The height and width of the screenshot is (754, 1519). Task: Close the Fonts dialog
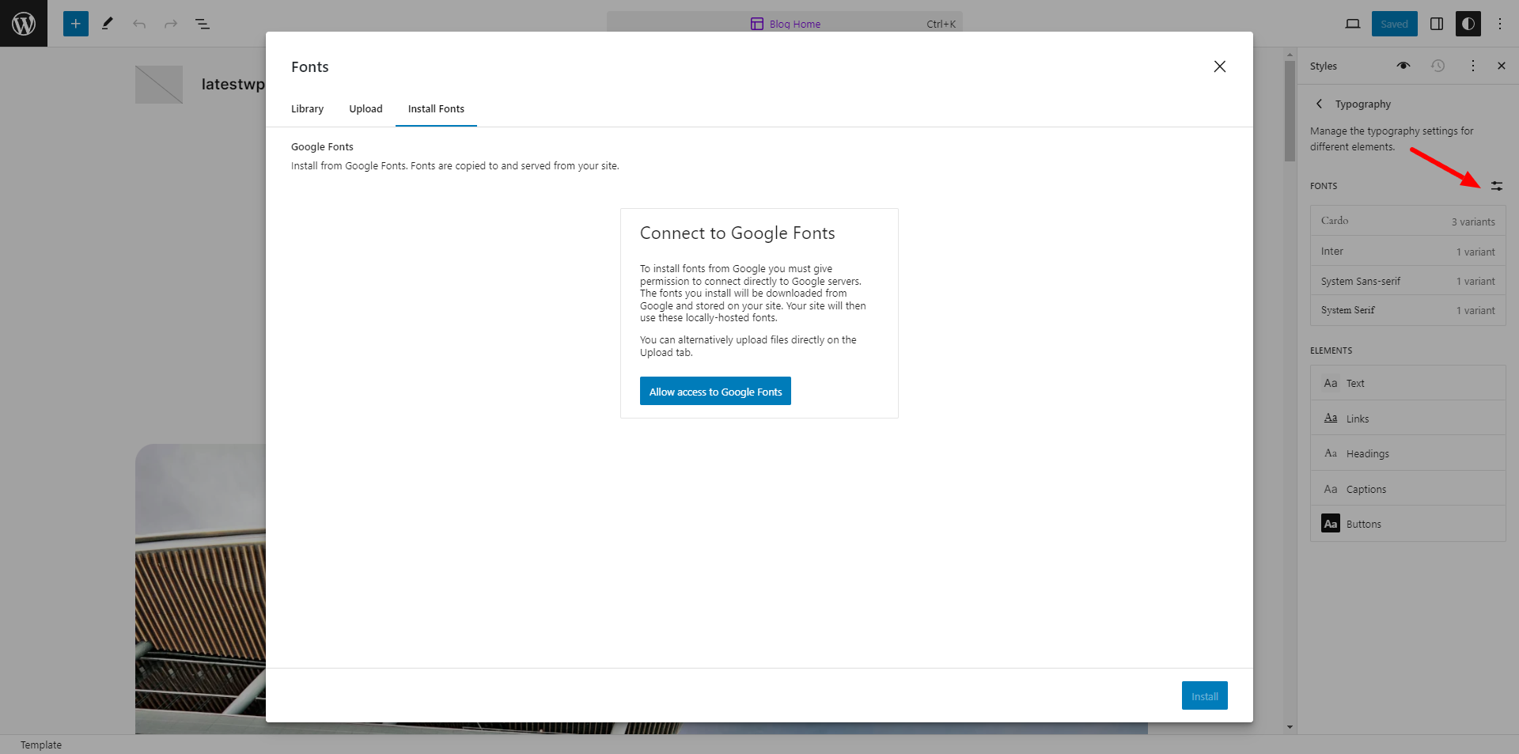tap(1220, 66)
